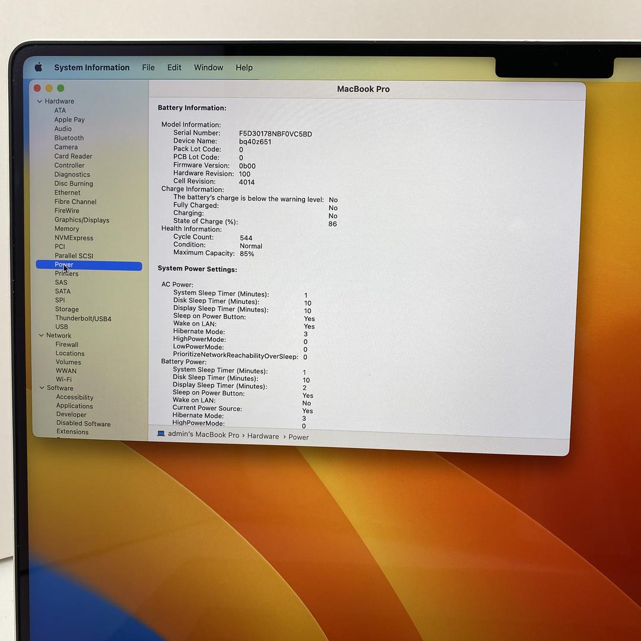Select Extensions under Software
Image resolution: width=641 pixels, height=641 pixels.
click(x=72, y=431)
